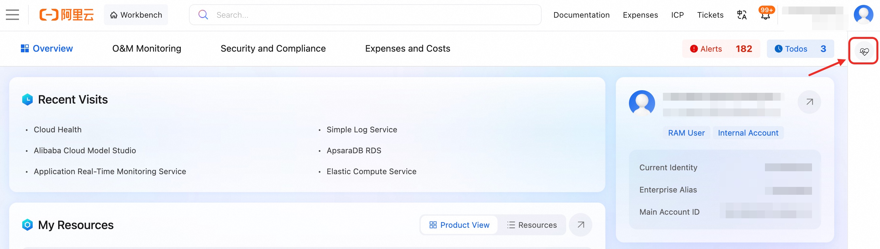Viewport: 880px width, 249px height.
Task: Open the Workbench home button
Action: point(136,15)
